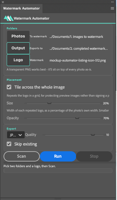The height and width of the screenshot is (200, 117).
Task: Click the 'Placement' section heading
Action: [14, 80]
